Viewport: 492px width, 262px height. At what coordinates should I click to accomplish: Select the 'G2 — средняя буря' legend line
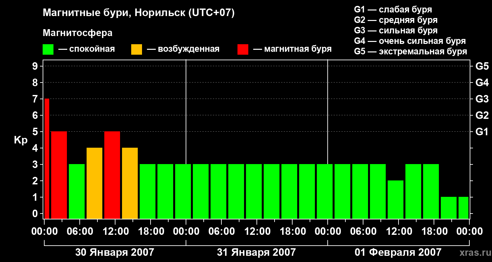(x=396, y=20)
